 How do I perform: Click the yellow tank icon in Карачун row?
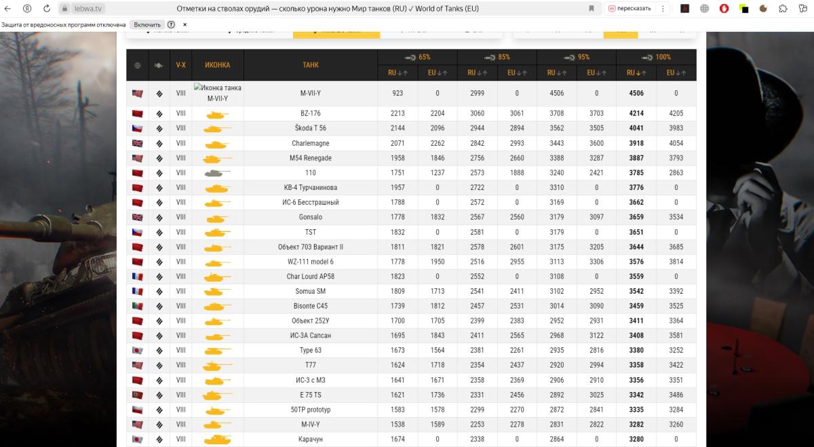(218, 440)
